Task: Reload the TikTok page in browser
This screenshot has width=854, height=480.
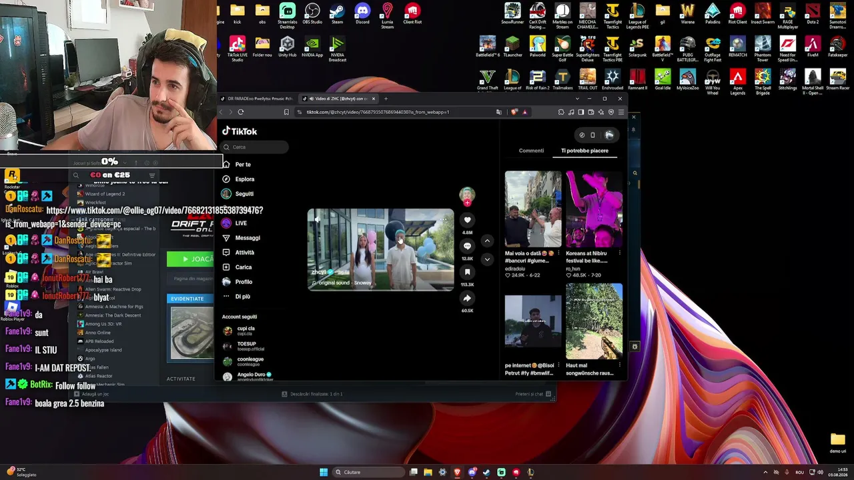Action: coord(241,112)
